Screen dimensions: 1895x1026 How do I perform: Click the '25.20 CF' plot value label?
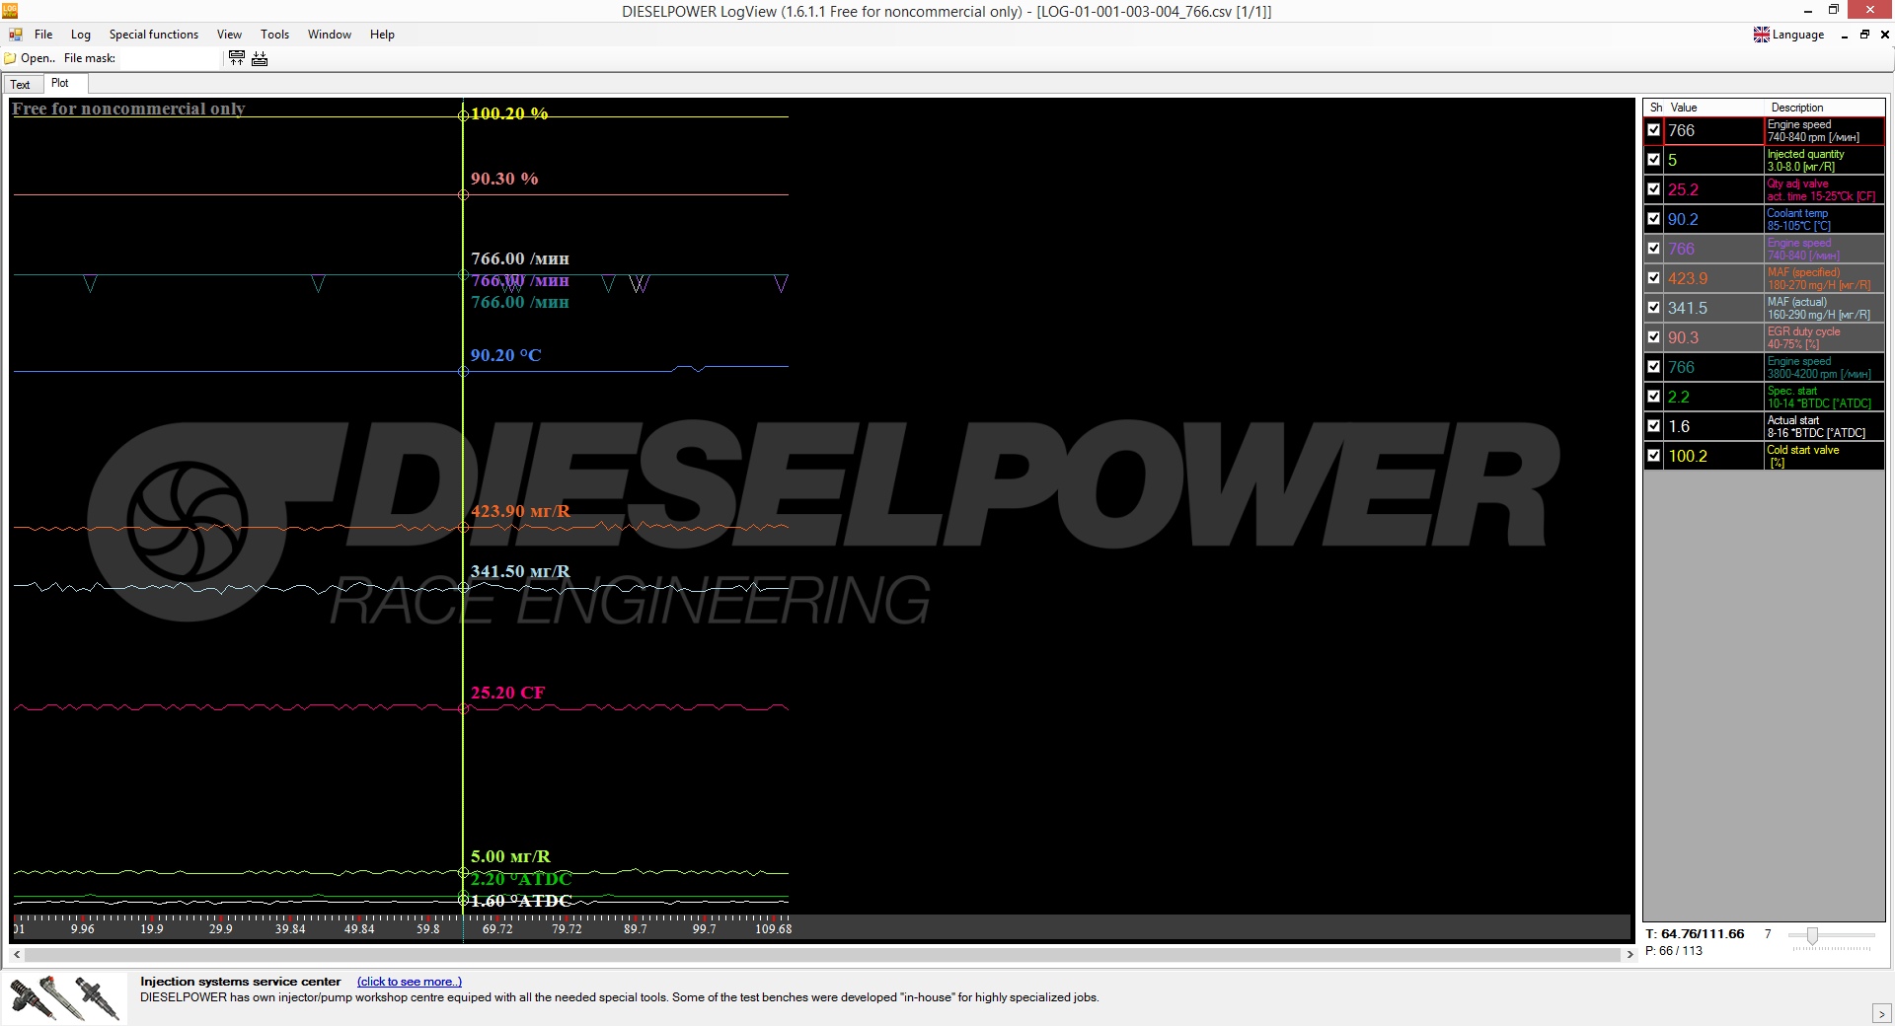(x=507, y=693)
